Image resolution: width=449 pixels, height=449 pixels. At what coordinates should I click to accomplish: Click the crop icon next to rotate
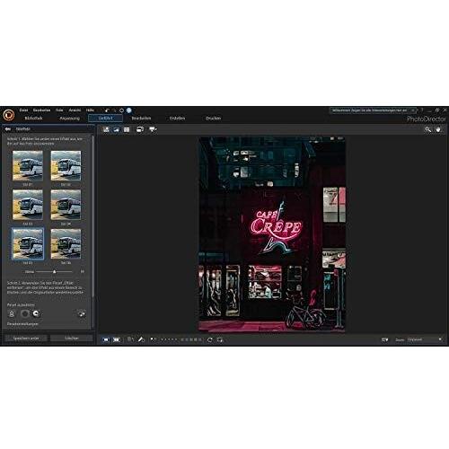(220, 339)
